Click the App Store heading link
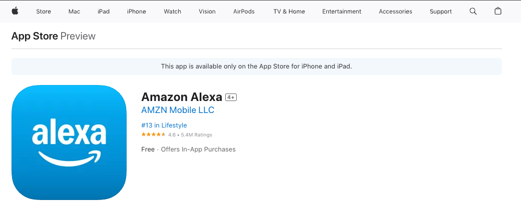 (35, 36)
